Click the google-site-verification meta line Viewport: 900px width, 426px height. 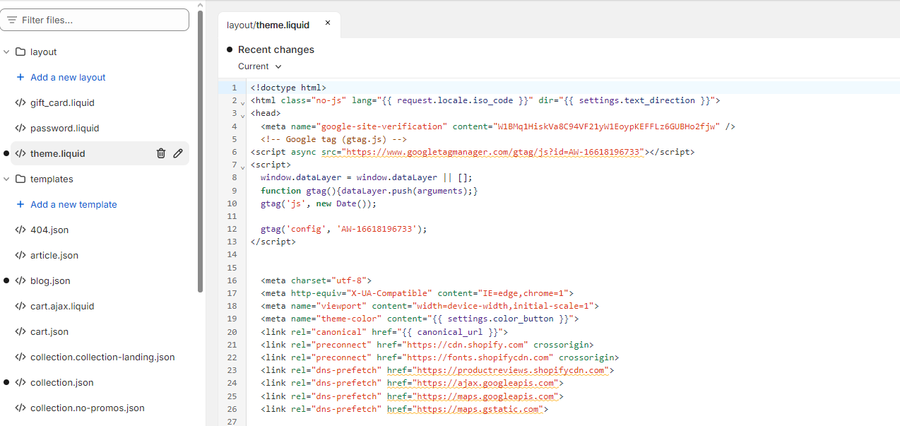(x=498, y=126)
